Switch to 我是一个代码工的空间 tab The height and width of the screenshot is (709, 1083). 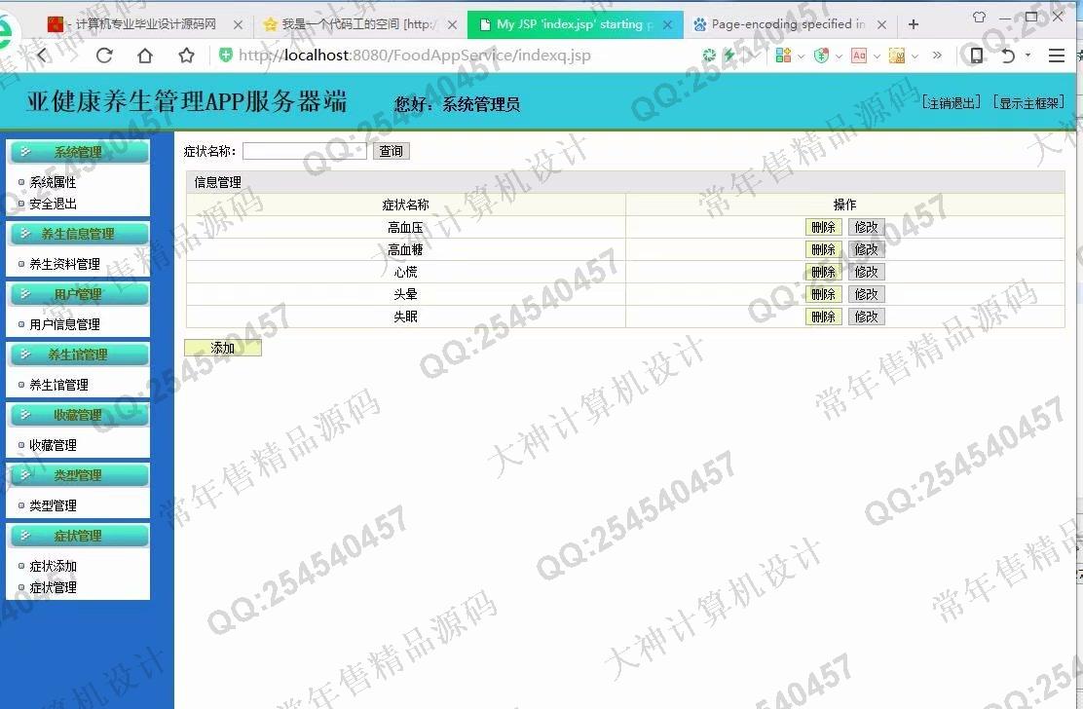point(359,25)
